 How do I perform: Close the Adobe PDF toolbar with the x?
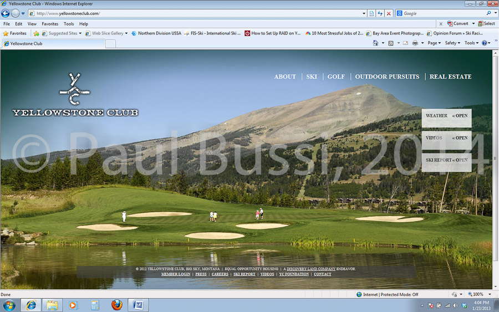[441, 24]
